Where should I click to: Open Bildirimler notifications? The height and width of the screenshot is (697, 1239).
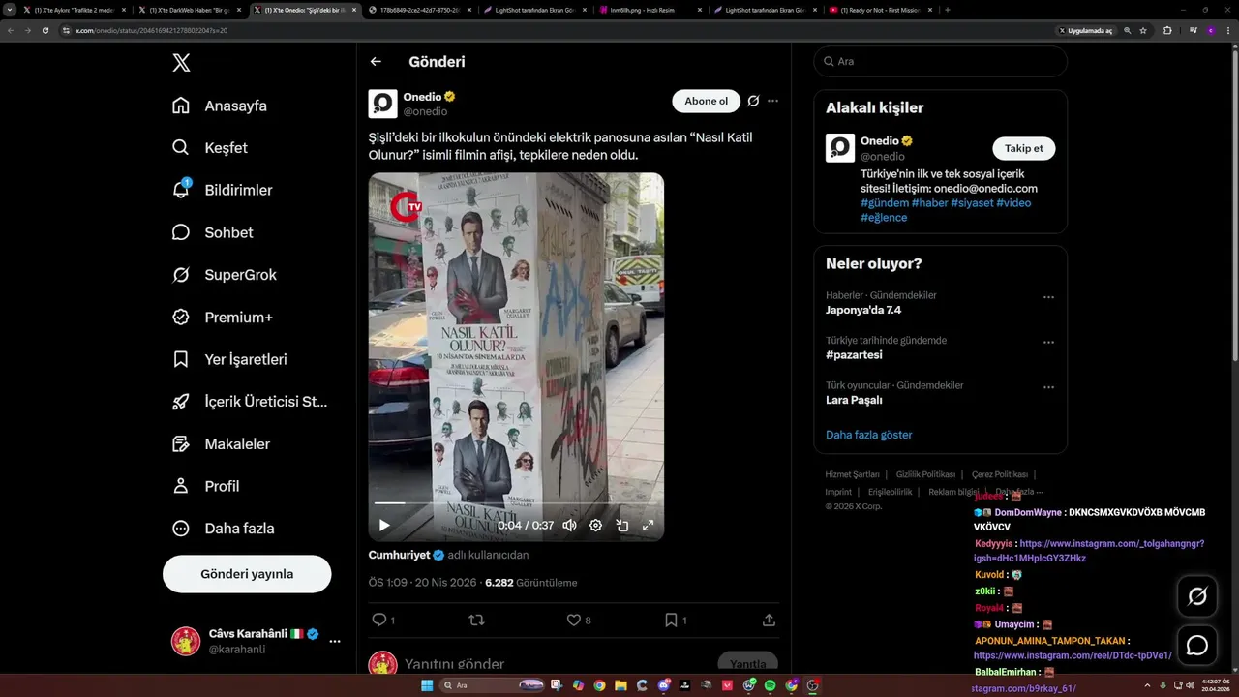(222, 190)
